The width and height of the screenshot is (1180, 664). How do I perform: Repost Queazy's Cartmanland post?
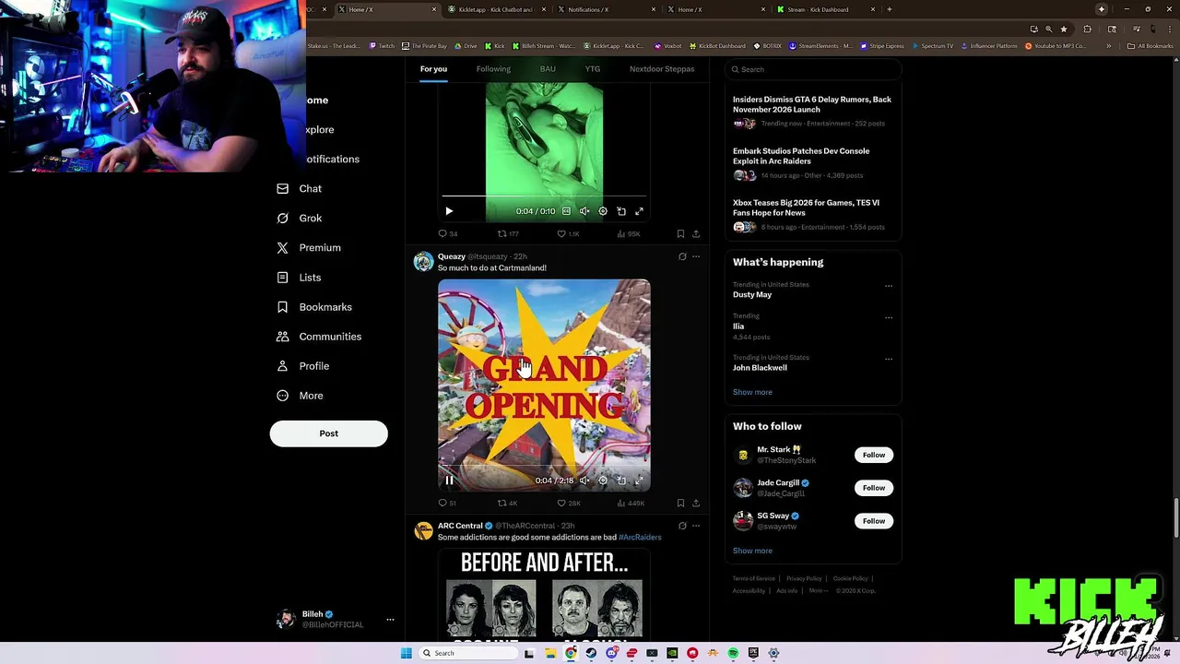(507, 504)
